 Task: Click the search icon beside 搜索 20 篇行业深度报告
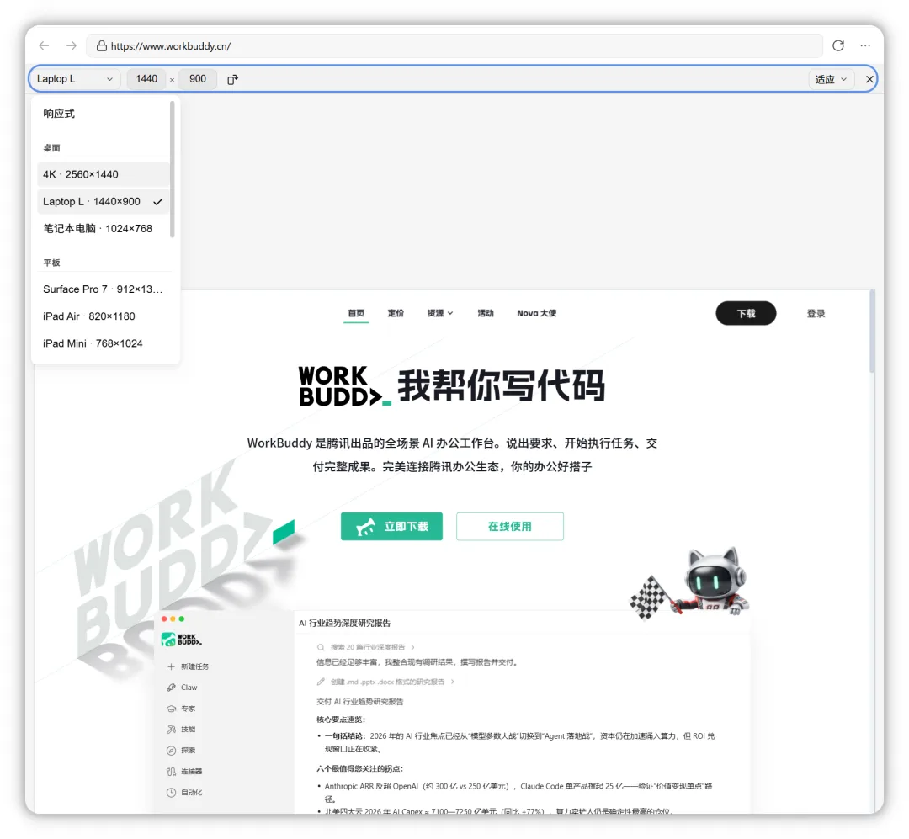(x=321, y=648)
